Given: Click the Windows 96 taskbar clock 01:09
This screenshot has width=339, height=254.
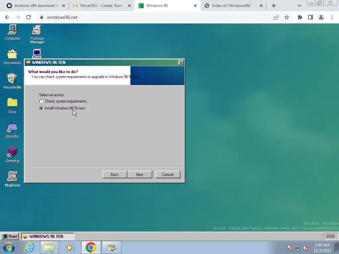Looking at the screenshot, I should pyautogui.click(x=330, y=236).
